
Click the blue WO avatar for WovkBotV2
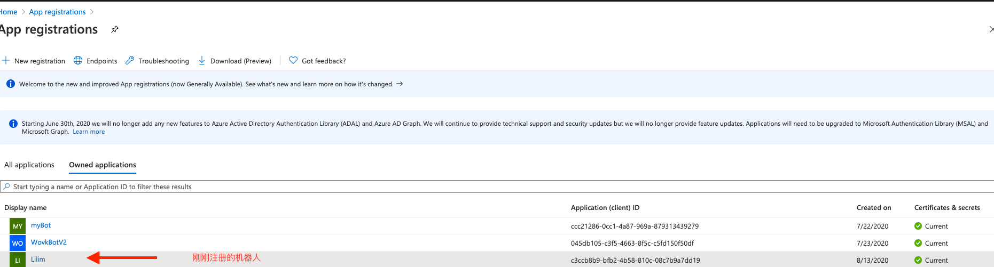pos(18,243)
